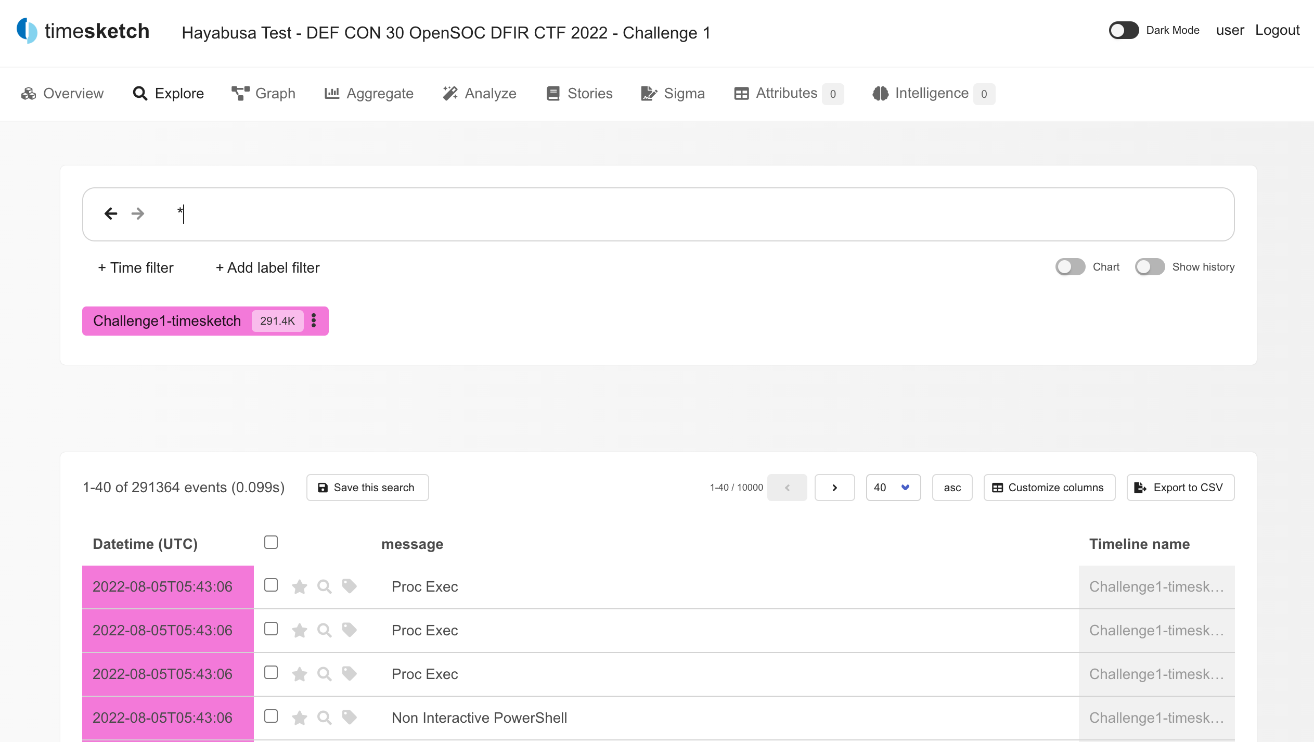Turn on Show history toggle
This screenshot has width=1314, height=742.
[1150, 267]
